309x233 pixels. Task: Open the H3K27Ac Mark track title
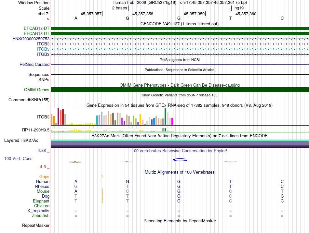click(179, 136)
